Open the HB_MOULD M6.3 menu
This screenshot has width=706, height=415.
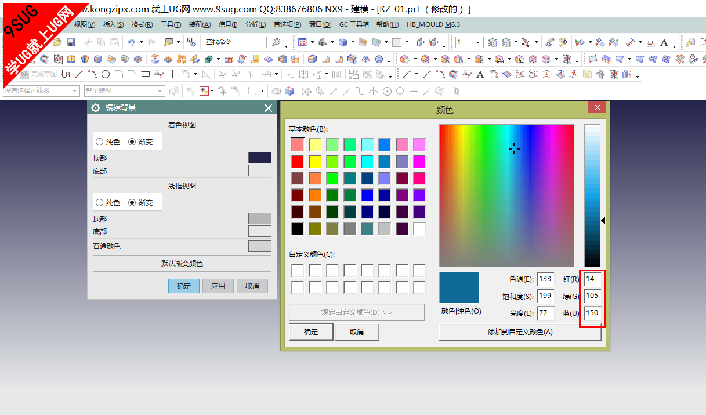click(x=433, y=24)
